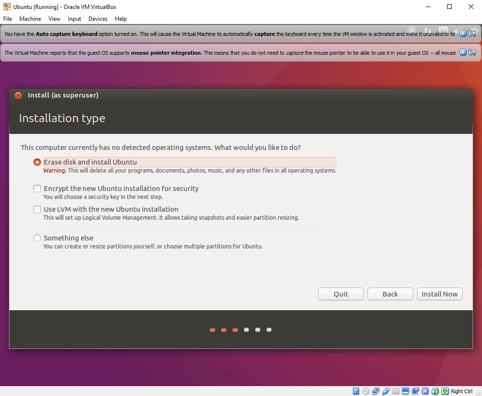The width and height of the screenshot is (482, 396).
Task: Click the Install Now button
Action: [x=440, y=294]
